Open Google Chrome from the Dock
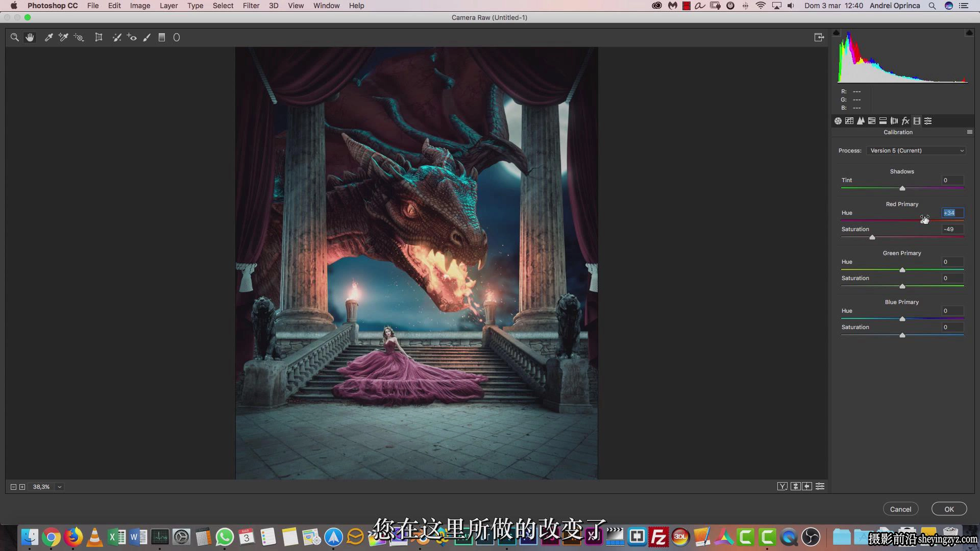 (x=51, y=537)
